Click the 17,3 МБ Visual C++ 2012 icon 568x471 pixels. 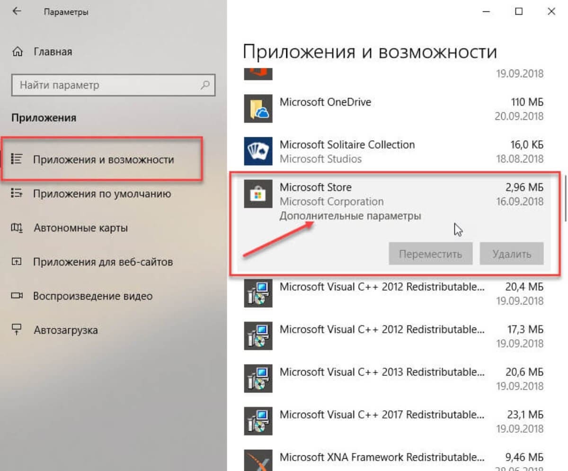pos(258,336)
